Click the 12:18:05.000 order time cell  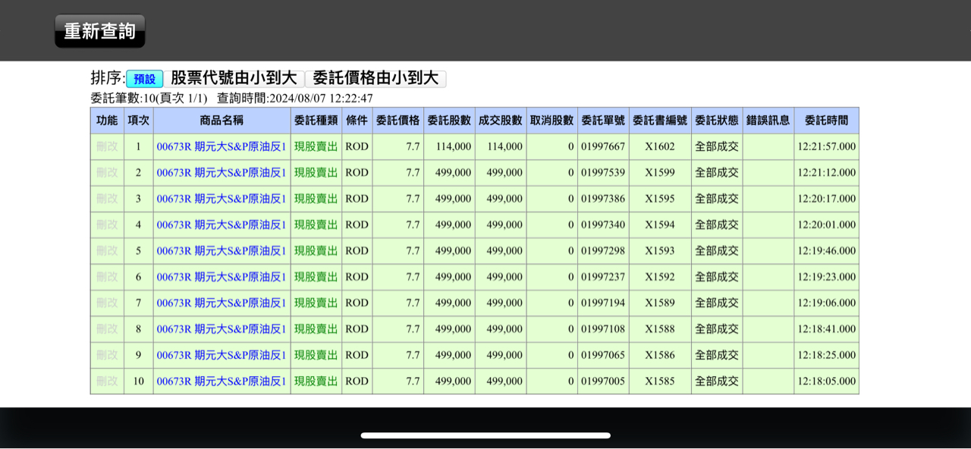coord(826,381)
